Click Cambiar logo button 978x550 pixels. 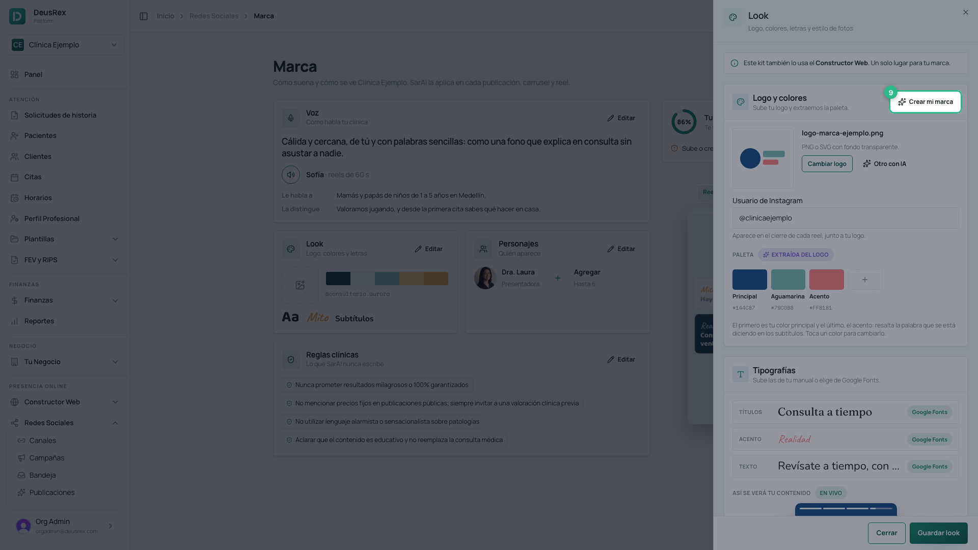[827, 164]
